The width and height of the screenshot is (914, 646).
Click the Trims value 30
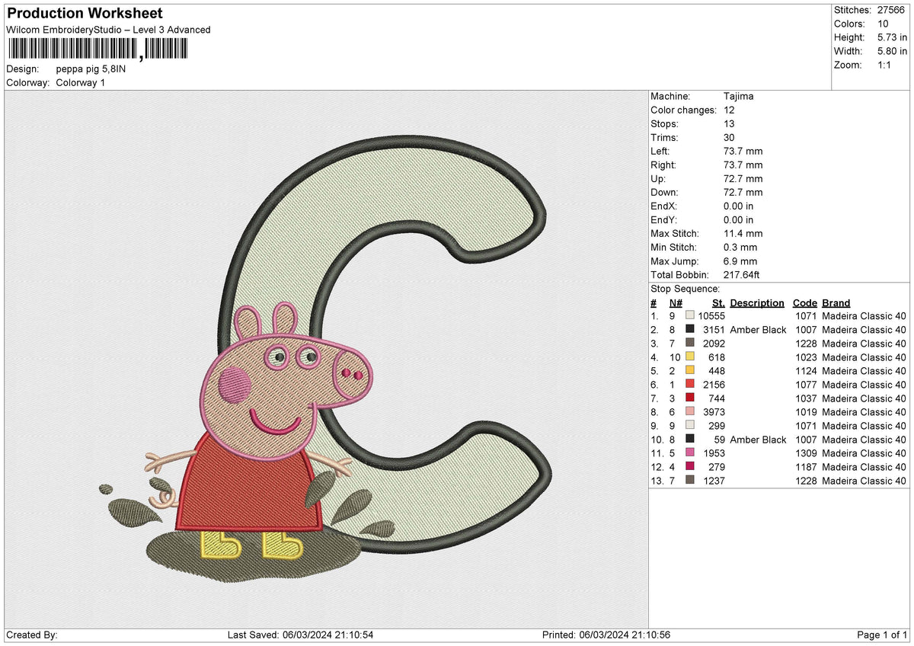729,138
